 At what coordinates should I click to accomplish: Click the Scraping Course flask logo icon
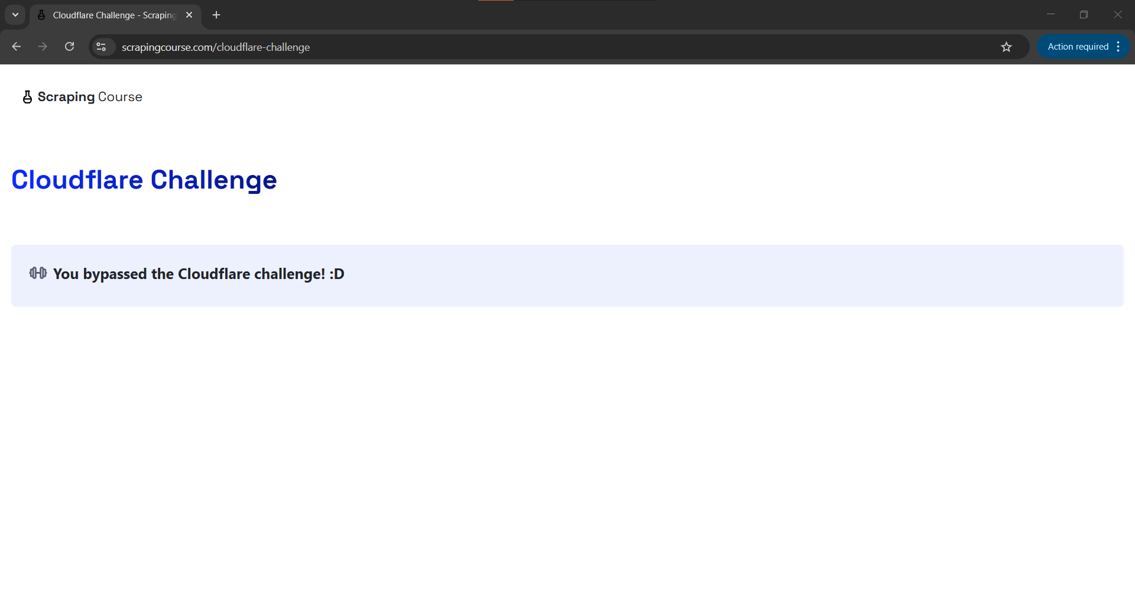pos(27,97)
